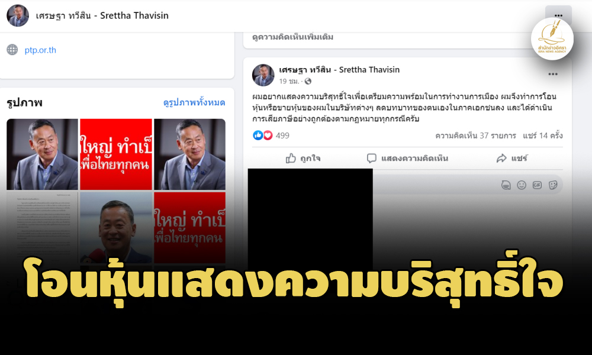Click the แชร์ share button

[511, 159]
